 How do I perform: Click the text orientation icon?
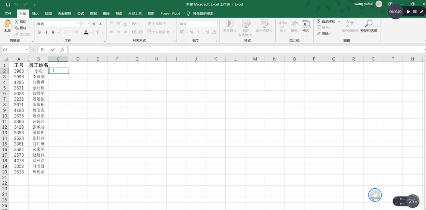tap(134, 23)
